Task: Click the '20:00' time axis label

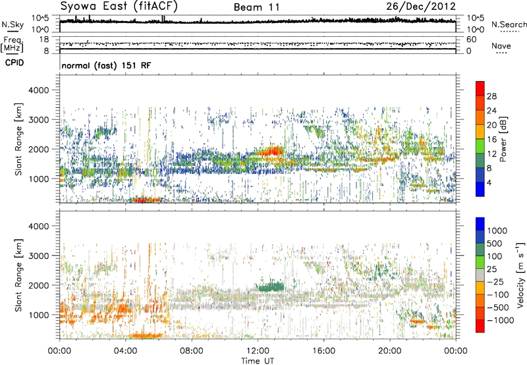Action: (x=389, y=351)
